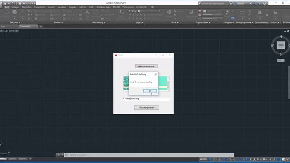Expand the Ansicht panel flyout

tap(275, 22)
